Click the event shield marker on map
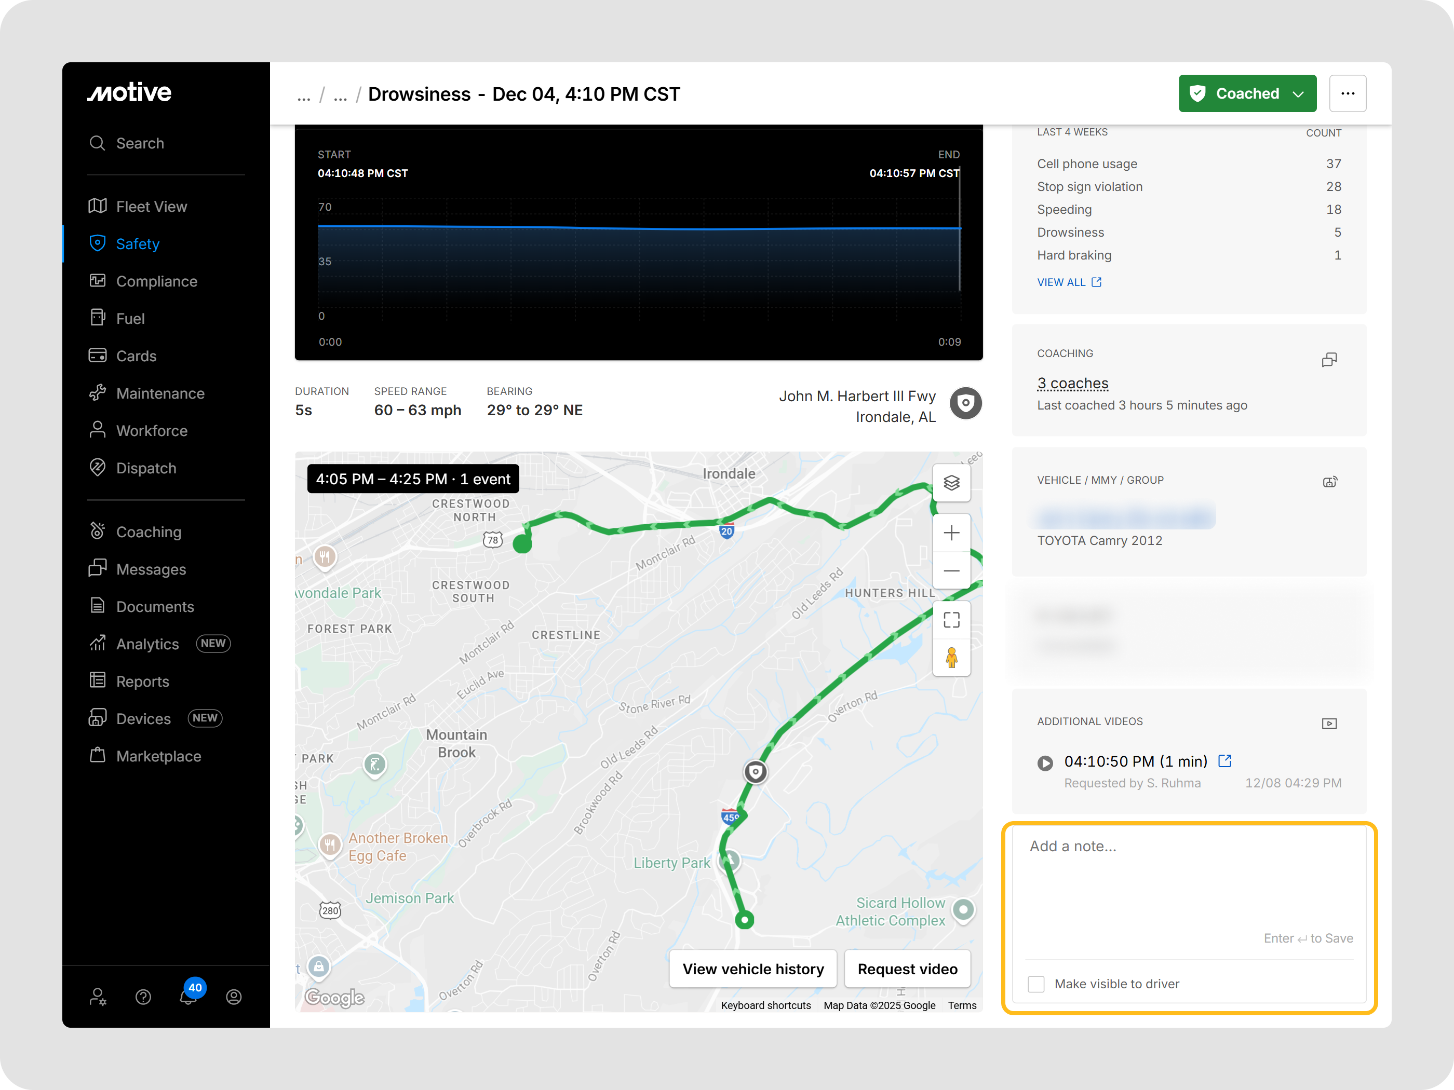Image resolution: width=1454 pixels, height=1090 pixels. 755,771
